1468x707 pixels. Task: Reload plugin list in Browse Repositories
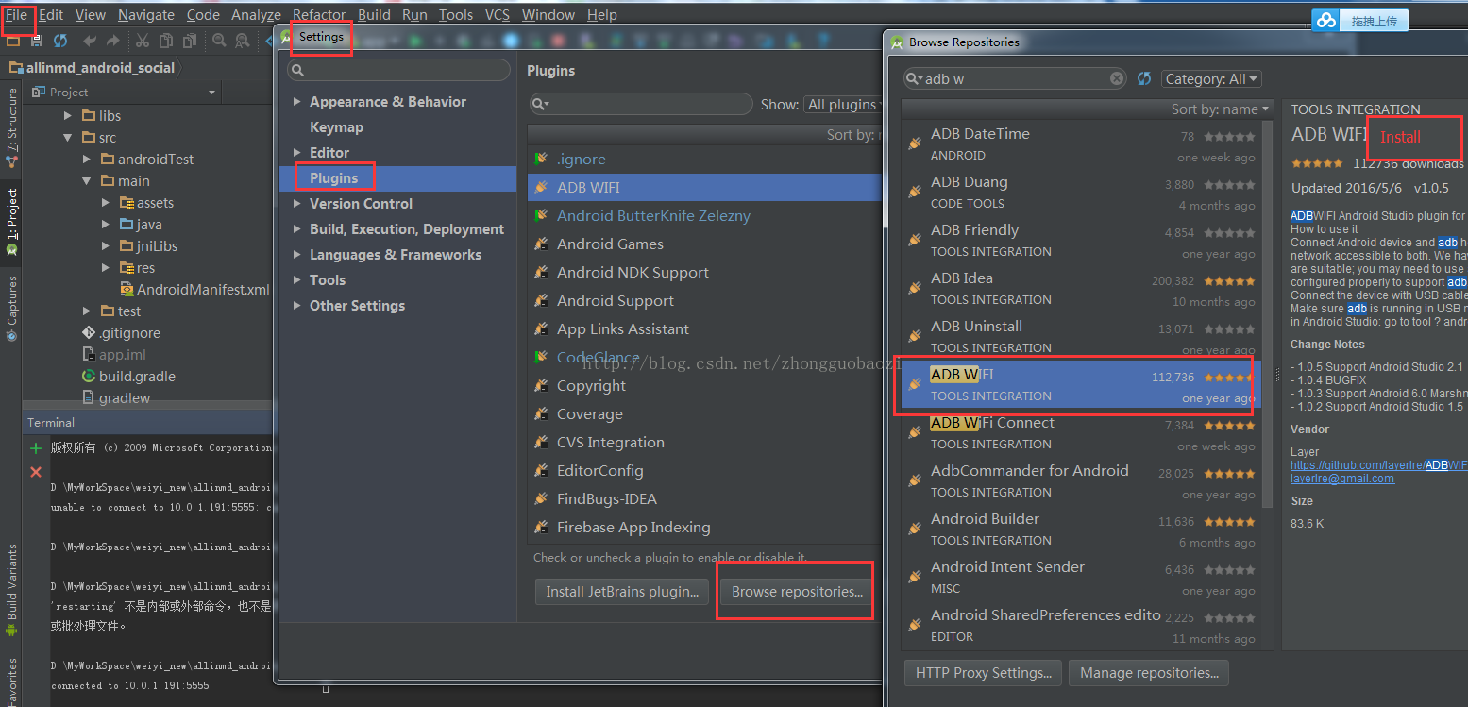pyautogui.click(x=1144, y=78)
